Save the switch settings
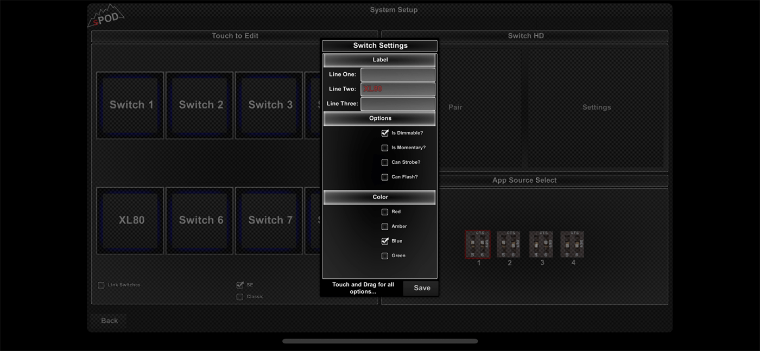The image size is (760, 351). pos(421,288)
